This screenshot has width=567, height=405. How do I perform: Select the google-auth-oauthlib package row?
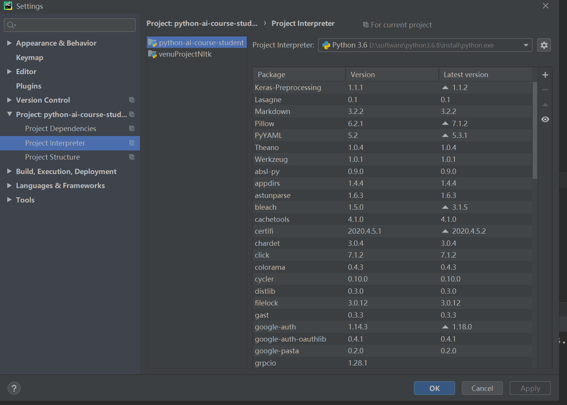coord(392,339)
